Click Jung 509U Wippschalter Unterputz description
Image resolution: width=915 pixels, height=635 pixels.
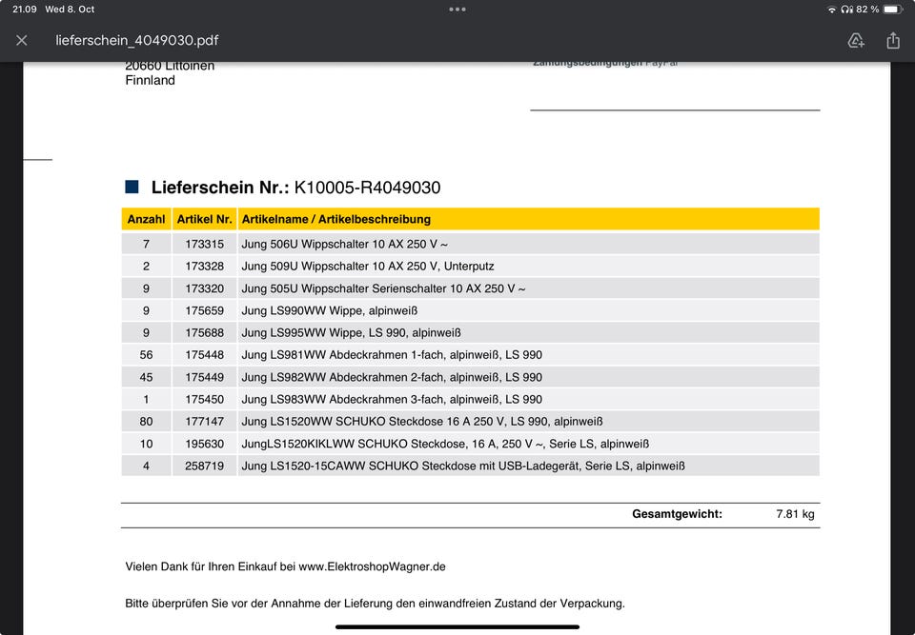[x=368, y=267]
